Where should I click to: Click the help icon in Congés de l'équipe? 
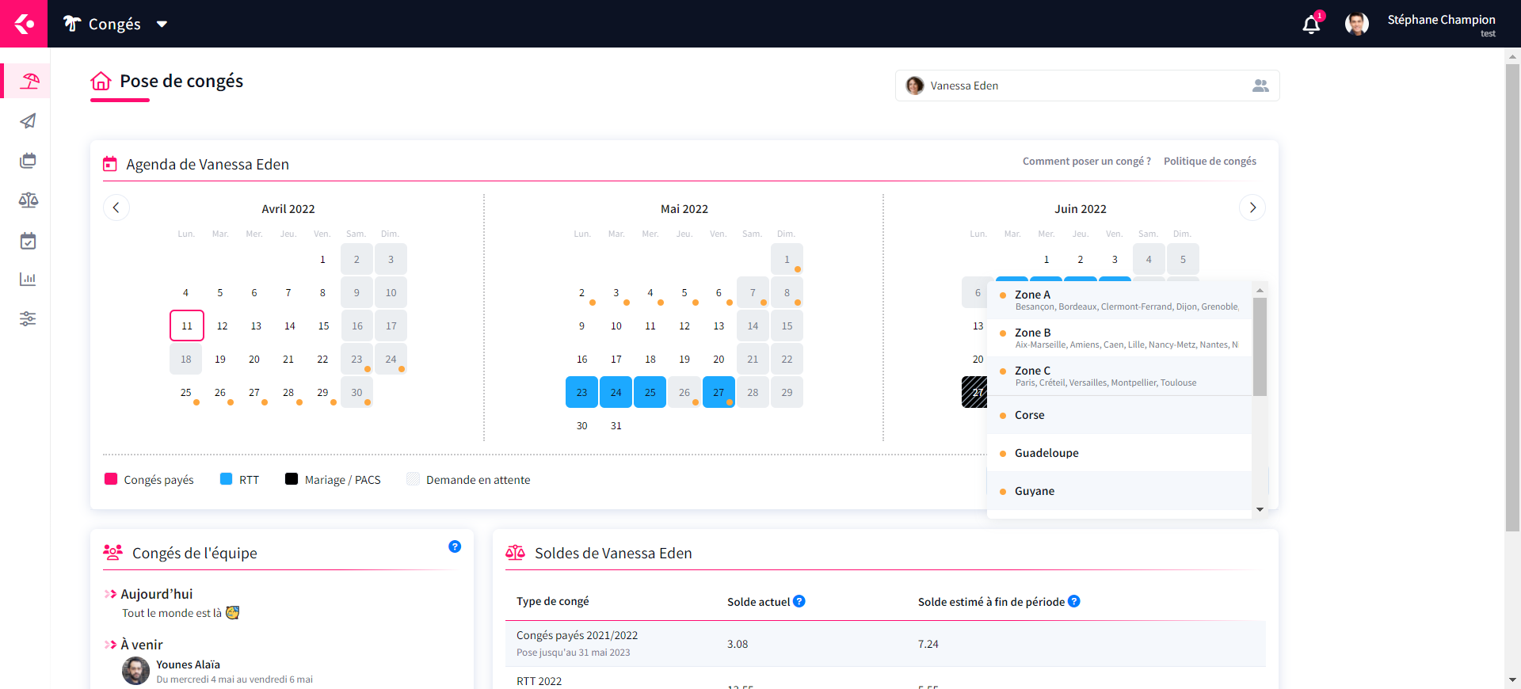(455, 546)
